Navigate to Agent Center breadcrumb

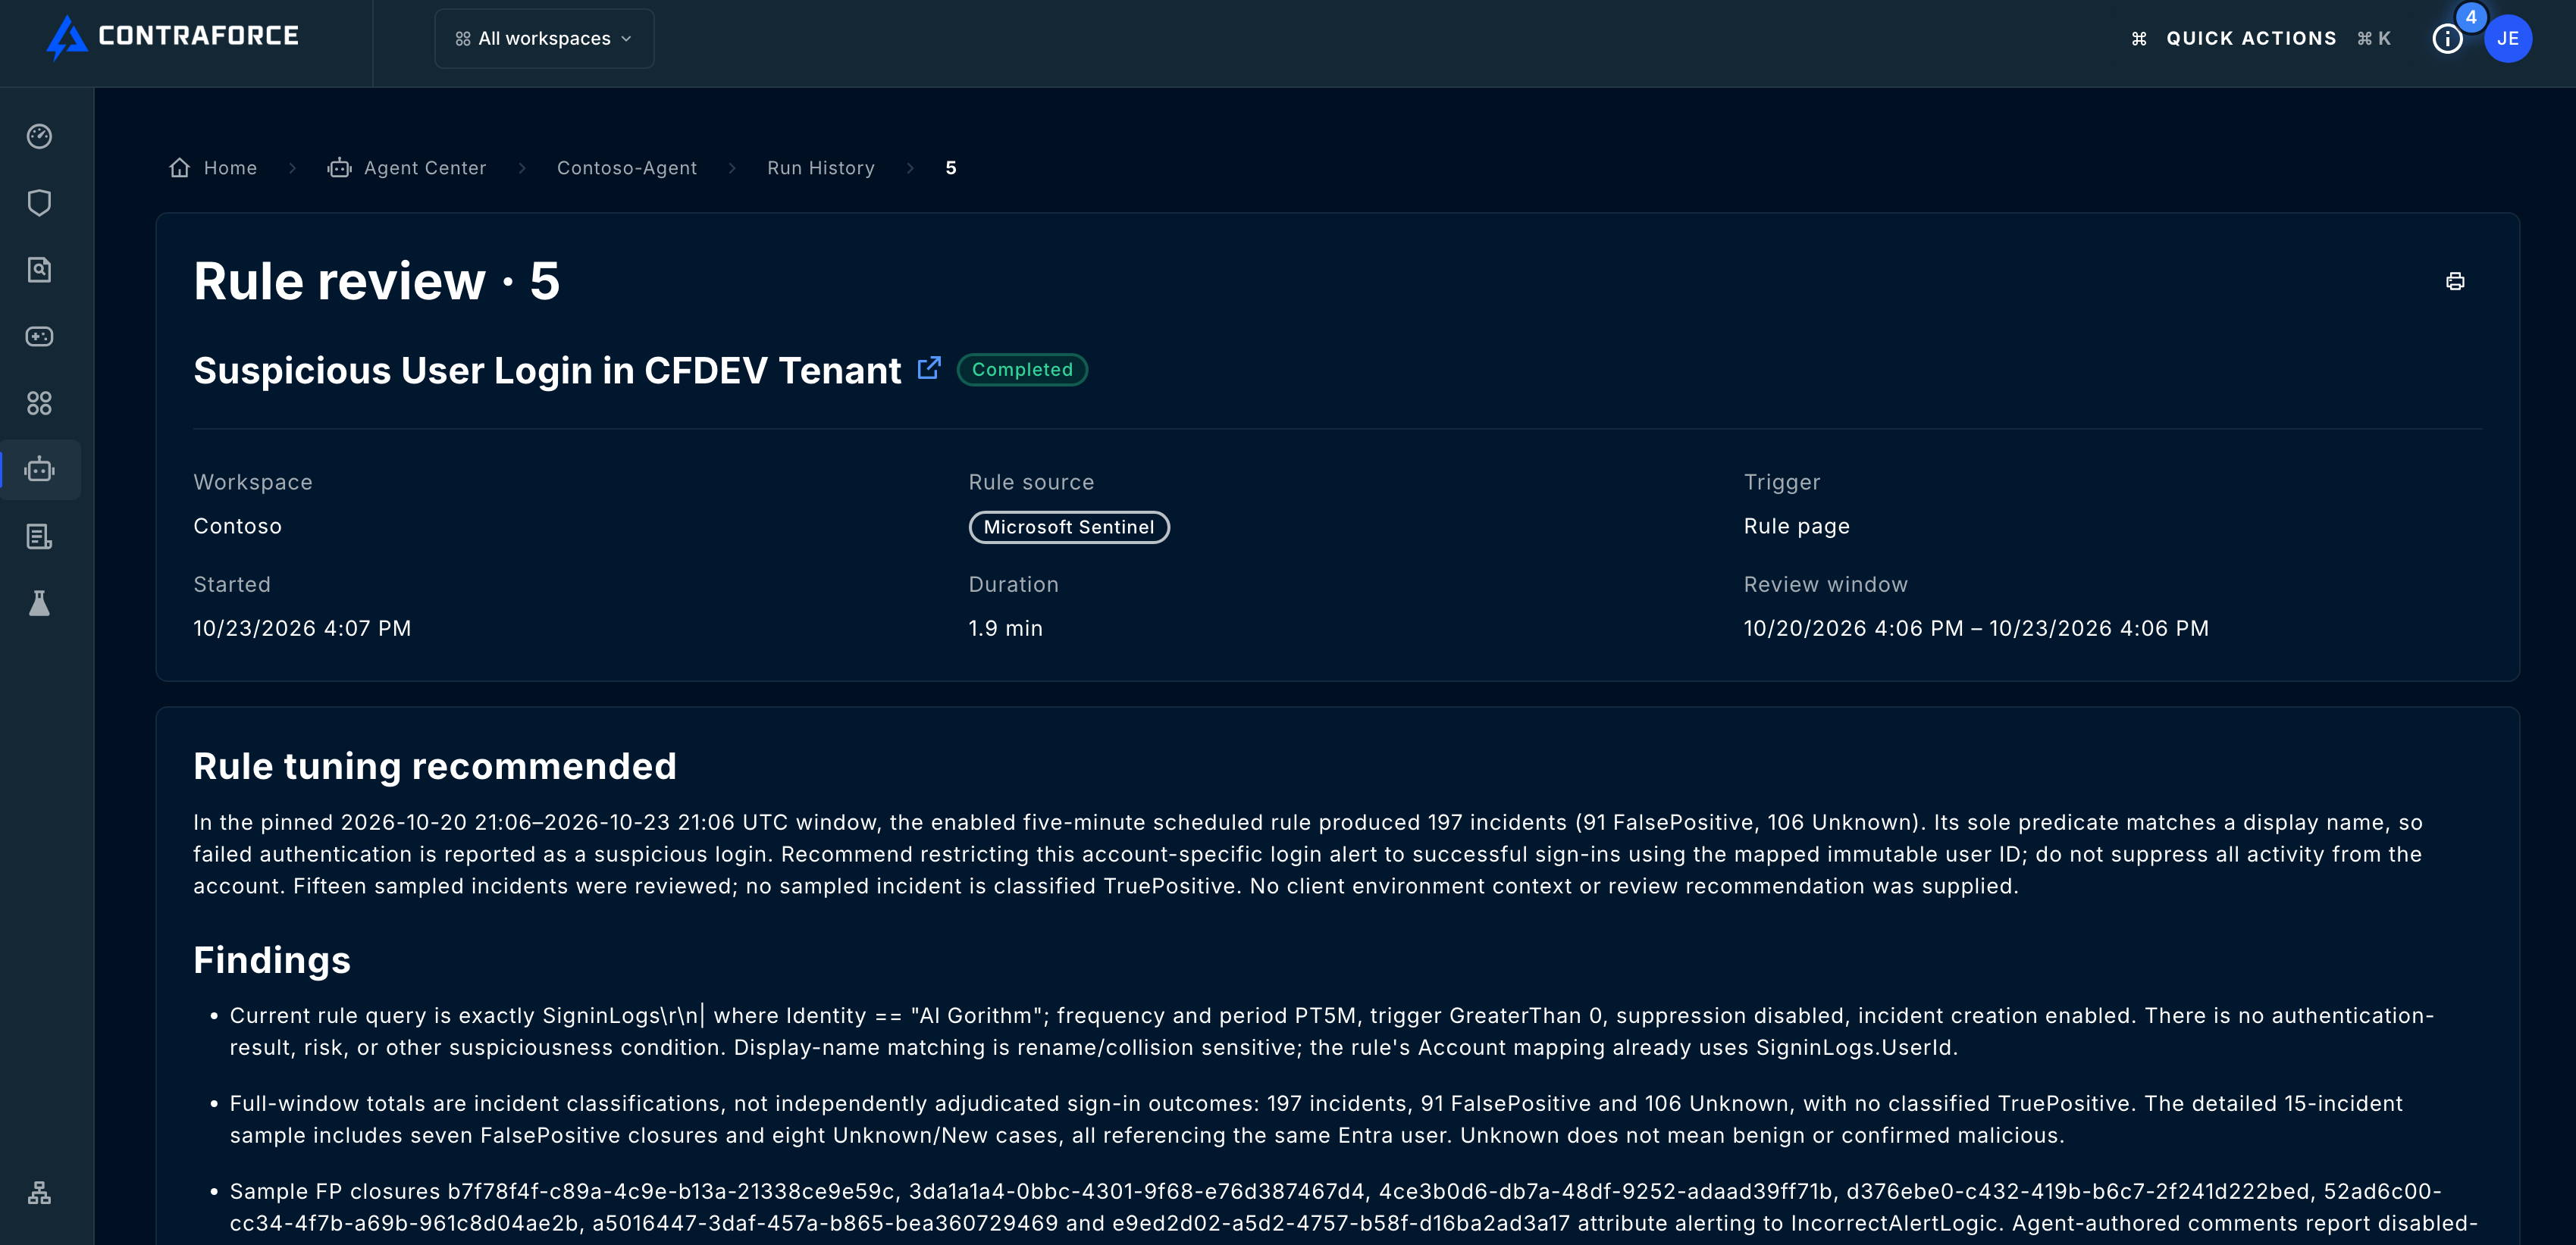[425, 168]
